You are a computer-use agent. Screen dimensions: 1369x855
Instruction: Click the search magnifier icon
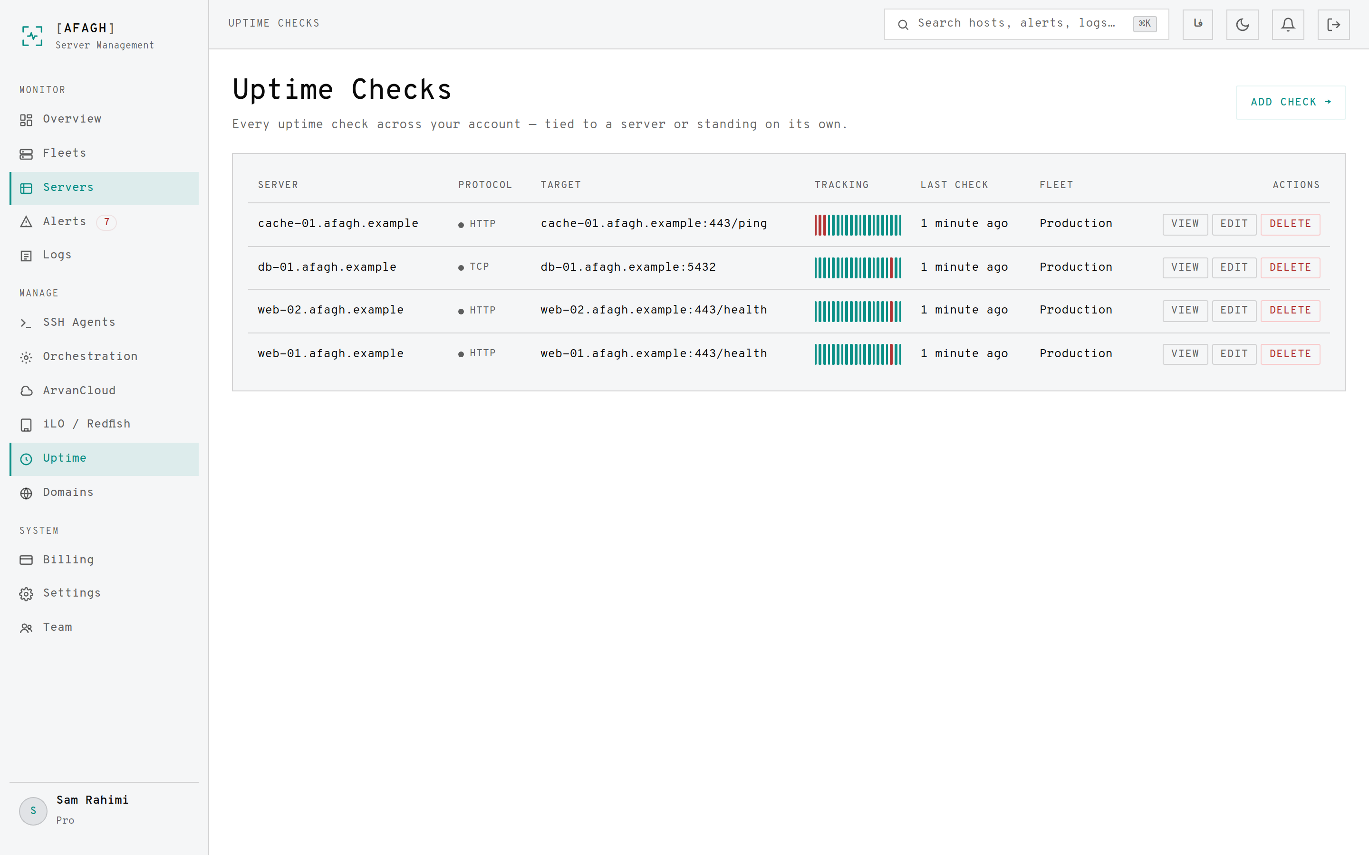[903, 24]
